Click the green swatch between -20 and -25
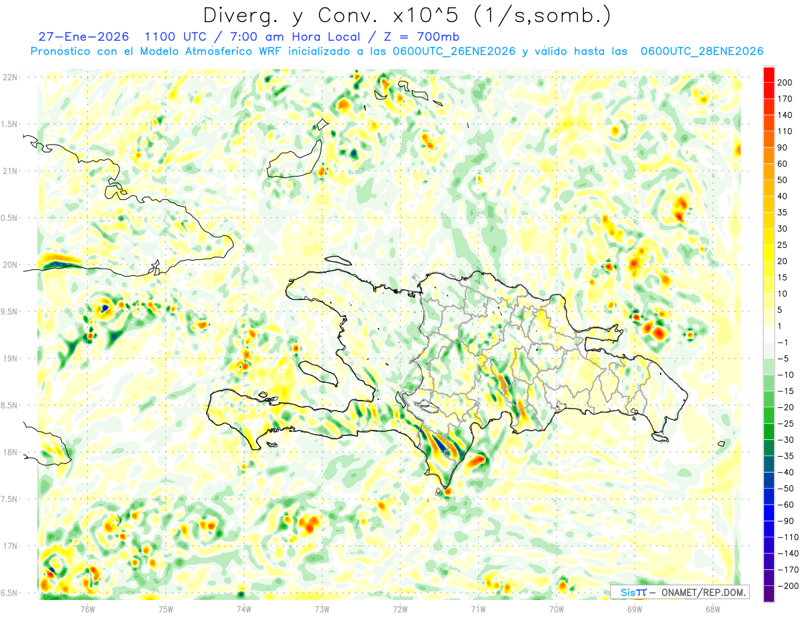The width and height of the screenshot is (800, 618). click(769, 415)
